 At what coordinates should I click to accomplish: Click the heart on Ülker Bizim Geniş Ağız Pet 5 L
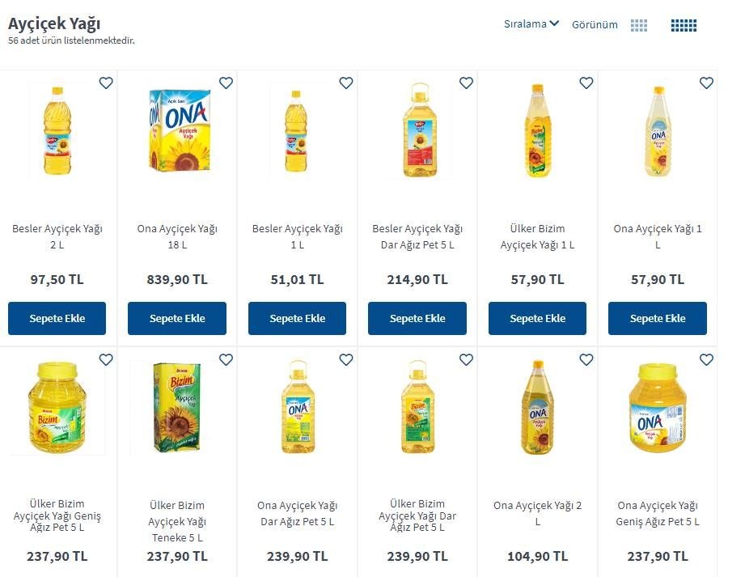(x=106, y=360)
